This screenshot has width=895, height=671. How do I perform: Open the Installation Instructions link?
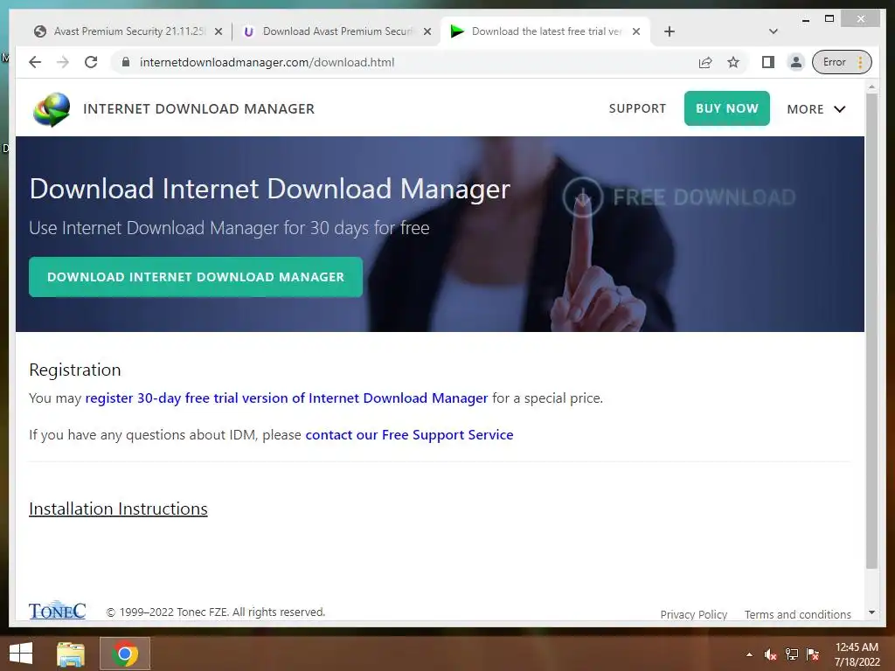click(x=118, y=509)
